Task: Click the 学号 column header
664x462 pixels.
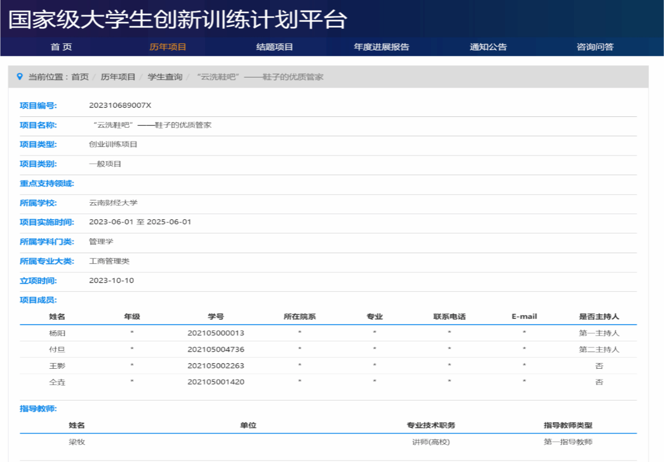Action: tap(216, 317)
